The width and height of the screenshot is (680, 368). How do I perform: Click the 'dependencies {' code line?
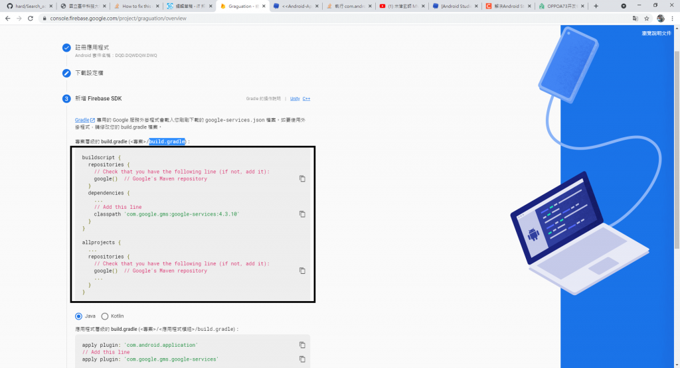pos(108,193)
